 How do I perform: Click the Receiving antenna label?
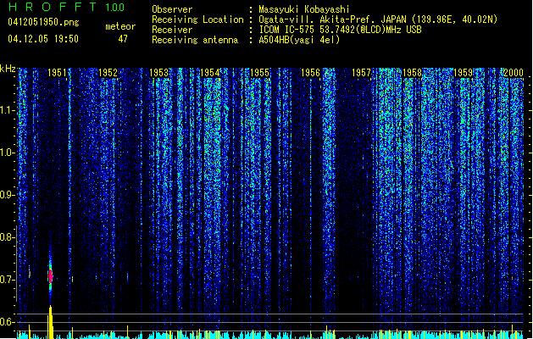click(x=195, y=40)
